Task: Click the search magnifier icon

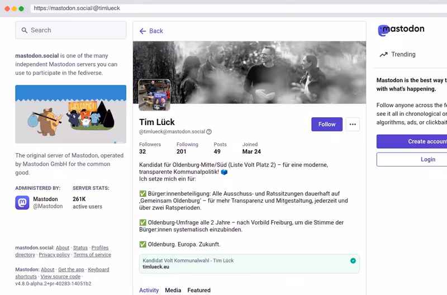Action: (25, 30)
